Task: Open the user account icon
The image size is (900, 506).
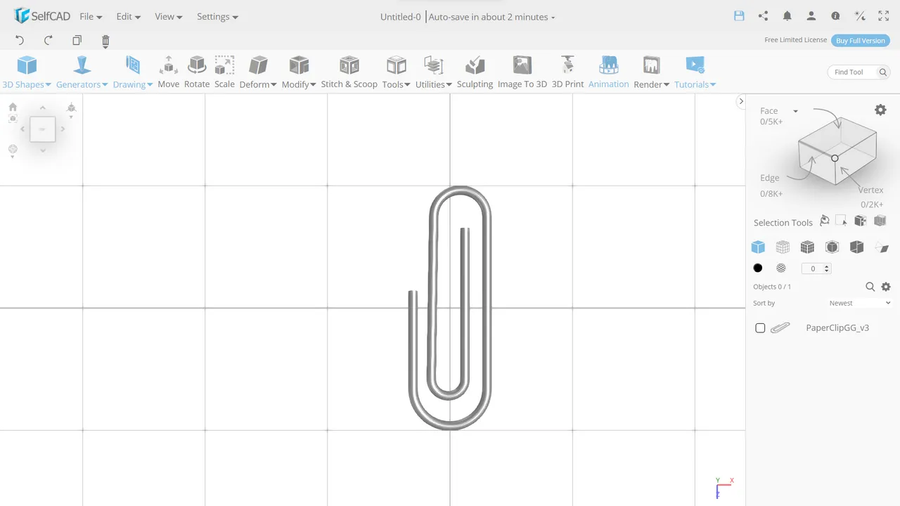Action: point(811,15)
